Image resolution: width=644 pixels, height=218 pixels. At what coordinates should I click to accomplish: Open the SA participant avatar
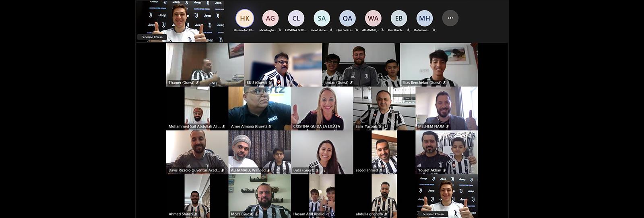pos(322,18)
